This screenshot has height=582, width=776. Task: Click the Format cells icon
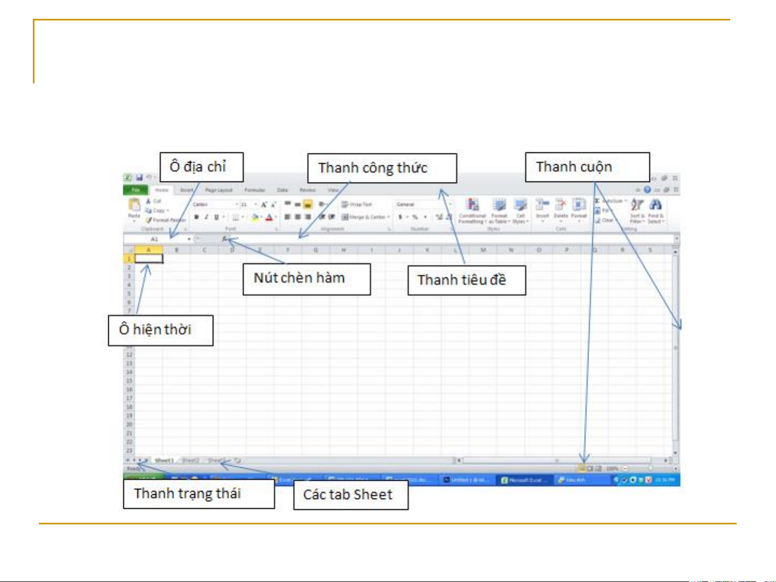579,205
